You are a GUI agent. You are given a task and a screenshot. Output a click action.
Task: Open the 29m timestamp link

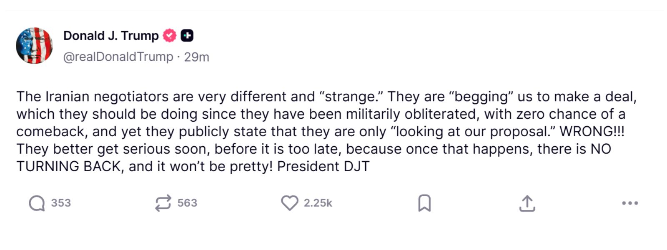[x=197, y=57]
